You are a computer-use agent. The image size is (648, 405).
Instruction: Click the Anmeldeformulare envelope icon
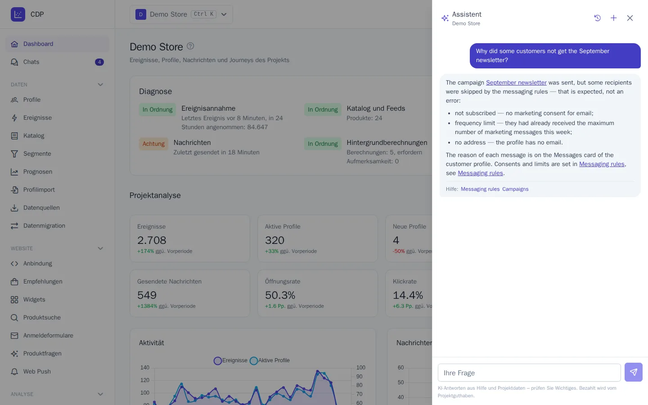tap(14, 336)
